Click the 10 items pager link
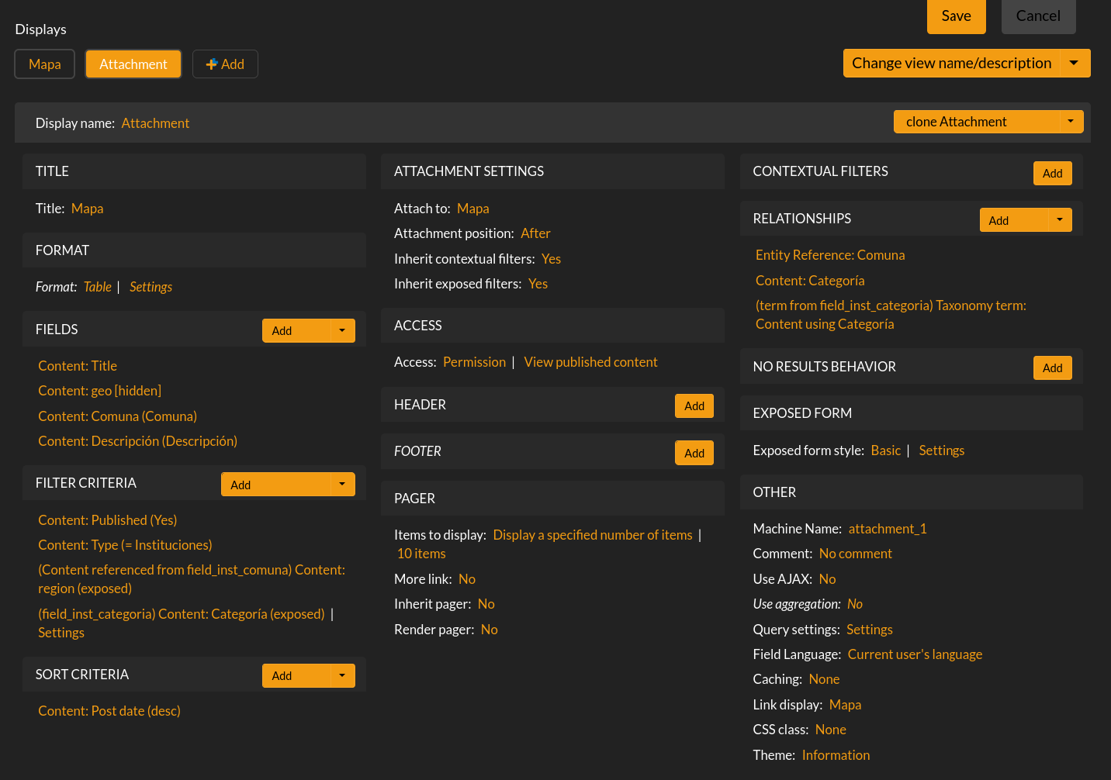1111x780 pixels. point(421,554)
